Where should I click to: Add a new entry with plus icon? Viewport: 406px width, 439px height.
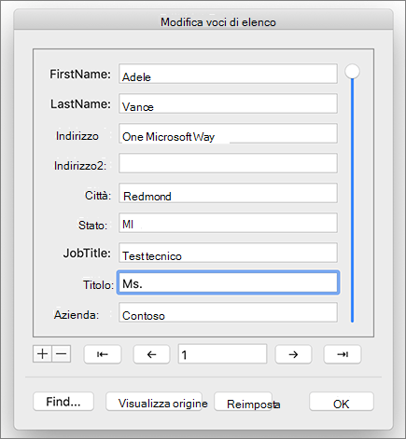pyautogui.click(x=42, y=354)
